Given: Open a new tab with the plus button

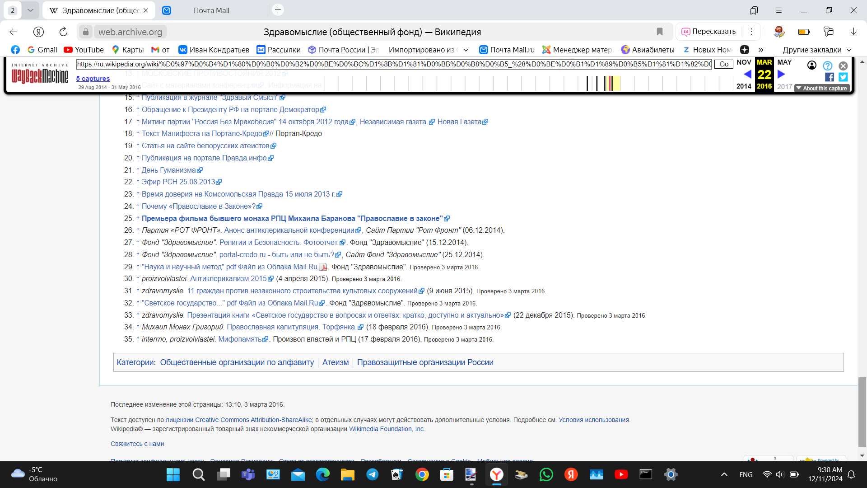Looking at the screenshot, I should click(x=278, y=10).
